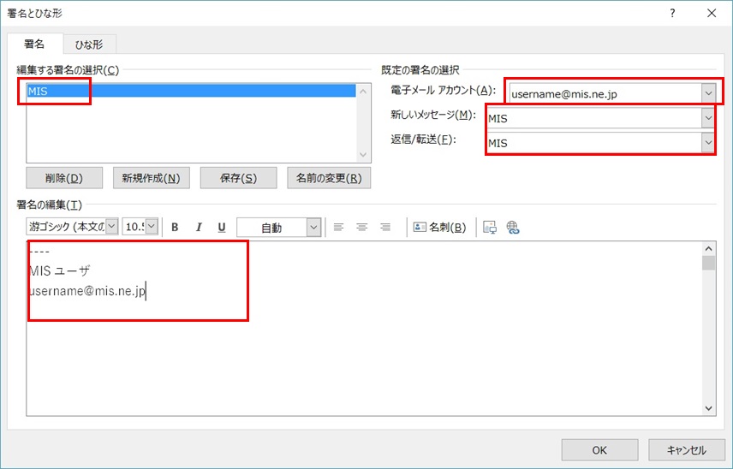Confirm with the OK button
Viewport: 733px width, 469px height.
coord(599,450)
